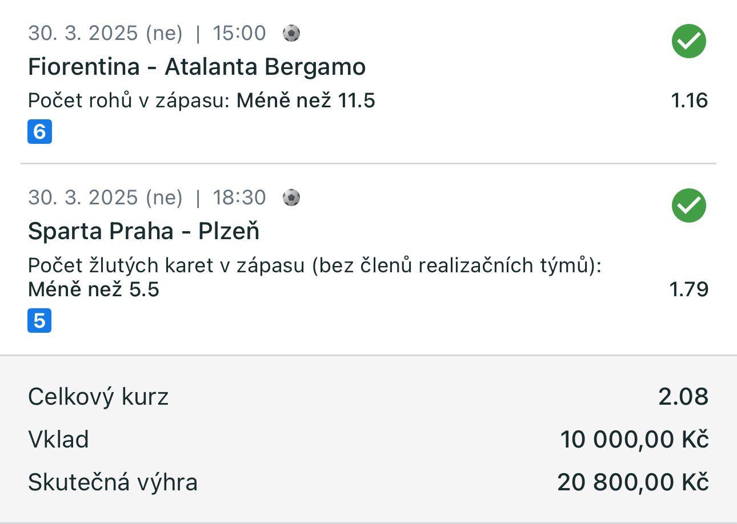Click the stake amount 10 000,00 Kč

point(634,440)
